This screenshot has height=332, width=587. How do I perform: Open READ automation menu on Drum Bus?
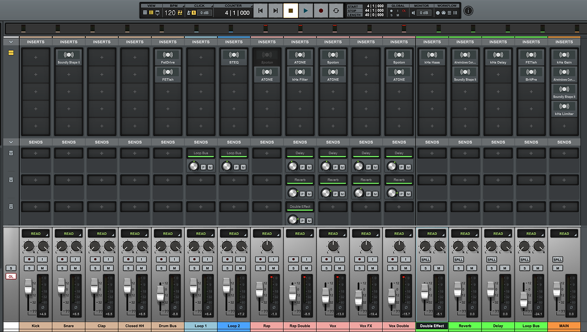click(168, 234)
